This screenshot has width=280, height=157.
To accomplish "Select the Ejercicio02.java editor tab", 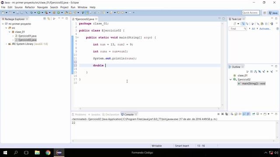I will click(84, 19).
